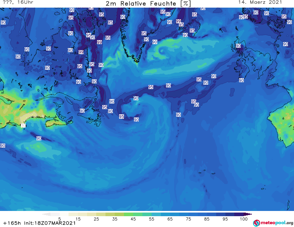
Task: Select the title '2m Relative Feuchte [%]'
Action: 148,4
